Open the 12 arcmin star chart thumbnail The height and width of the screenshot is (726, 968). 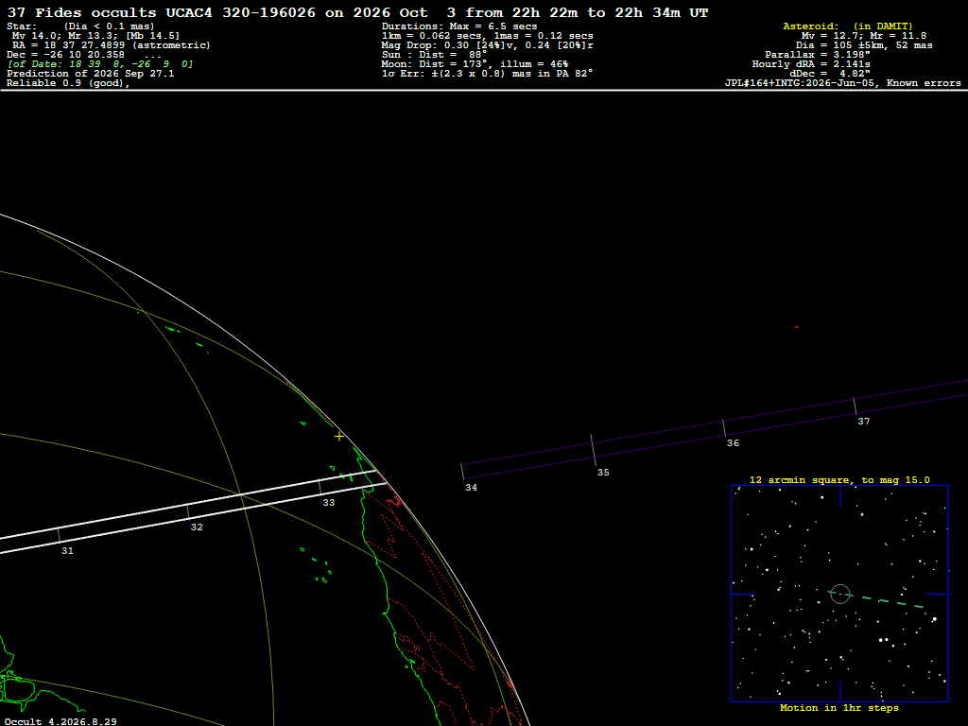tap(839, 594)
